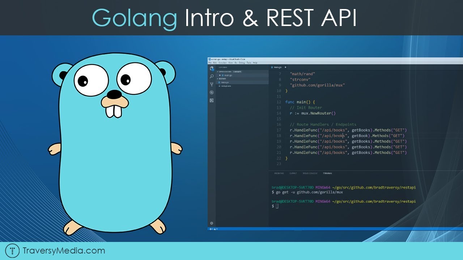Screen dimensions: 463x260
Task: Collapse the OPEN EDITORS section
Action: click(218, 71)
